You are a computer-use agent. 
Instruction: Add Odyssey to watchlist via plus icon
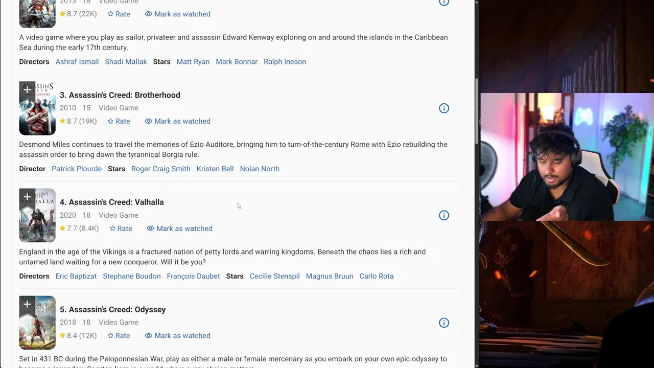click(27, 305)
